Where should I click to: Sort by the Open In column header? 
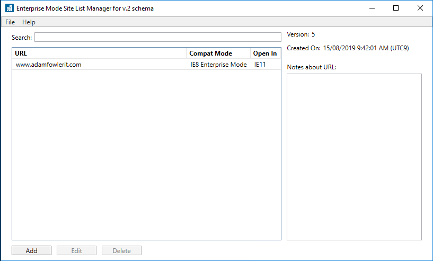(x=266, y=53)
